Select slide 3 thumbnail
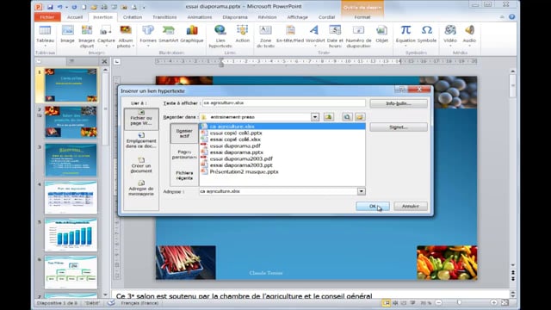Screen dimensions: 551x310 (71, 160)
